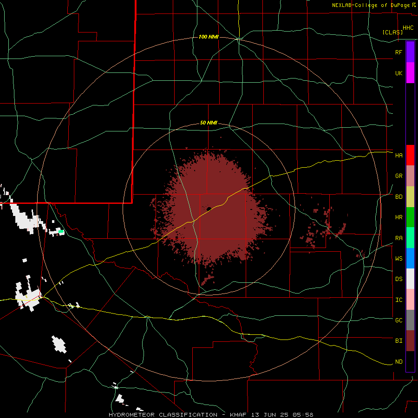418x418 pixels.
Task: Click the 'RA' legend label
Action: [398, 238]
